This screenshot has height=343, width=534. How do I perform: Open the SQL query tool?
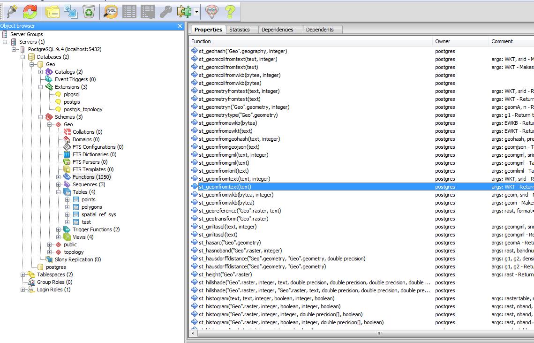pos(111,11)
